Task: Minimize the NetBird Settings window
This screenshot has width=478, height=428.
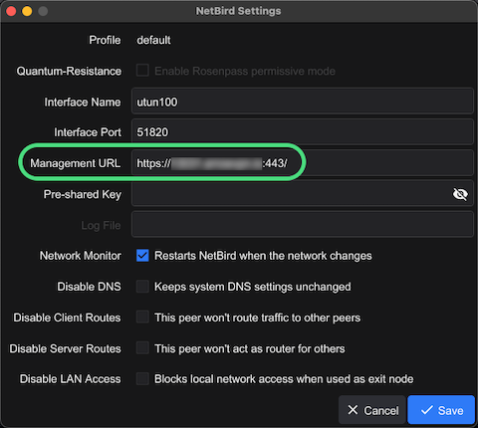Action: (27, 11)
